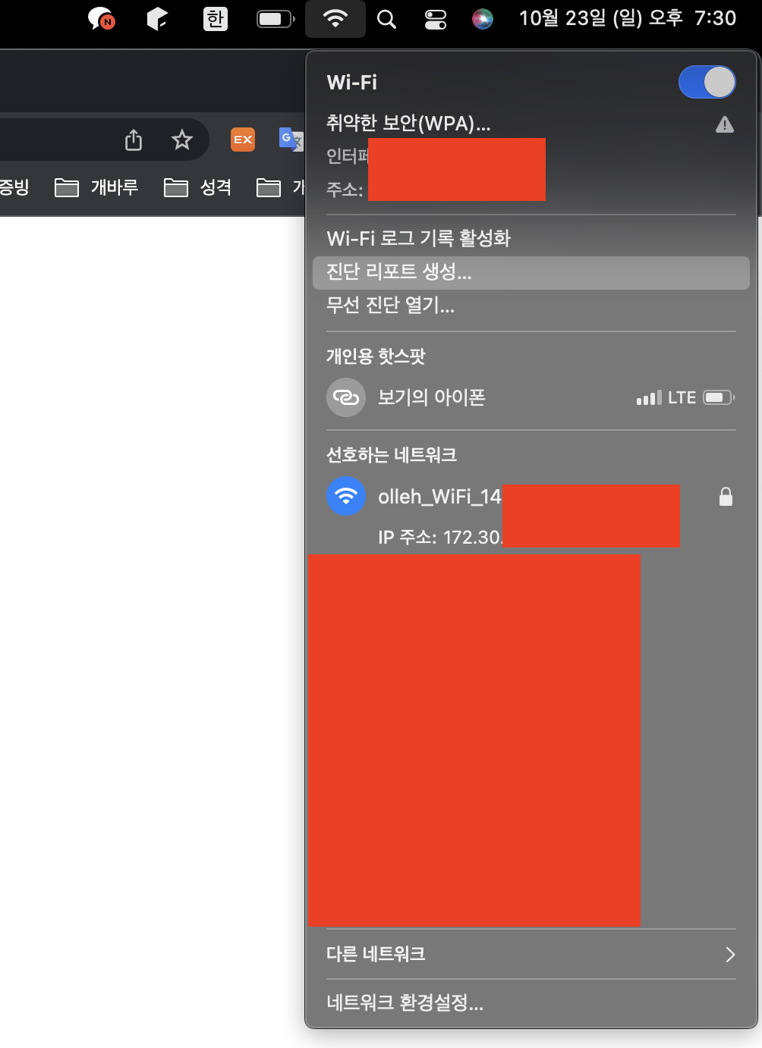This screenshot has height=1048, width=762.
Task: Click the Wi-Fi icon in menu bar
Action: (335, 18)
